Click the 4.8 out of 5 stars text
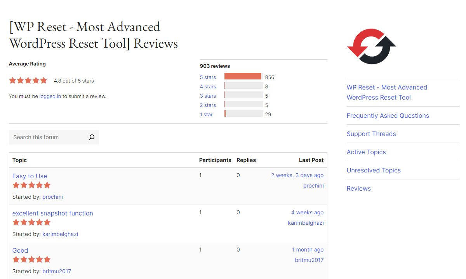This screenshot has width=466, height=279. [x=74, y=81]
